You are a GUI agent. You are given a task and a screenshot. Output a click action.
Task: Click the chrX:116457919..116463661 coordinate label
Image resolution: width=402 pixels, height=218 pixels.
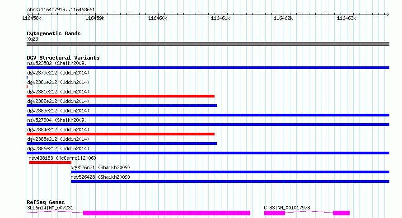[x=61, y=10]
